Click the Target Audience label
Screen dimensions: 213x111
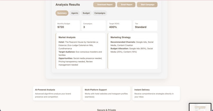(67, 52)
